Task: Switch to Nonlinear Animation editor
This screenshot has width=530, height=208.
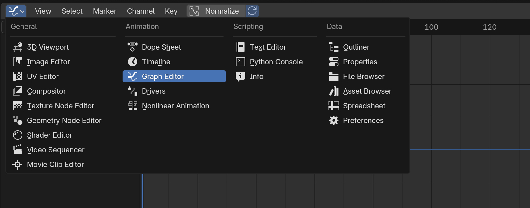Action: coord(174,106)
